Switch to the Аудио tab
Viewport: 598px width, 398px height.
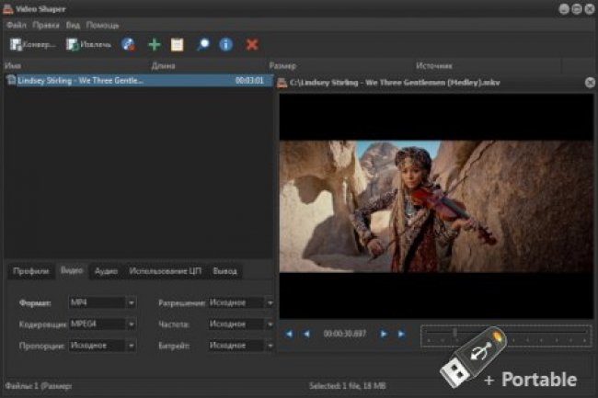[x=106, y=271]
